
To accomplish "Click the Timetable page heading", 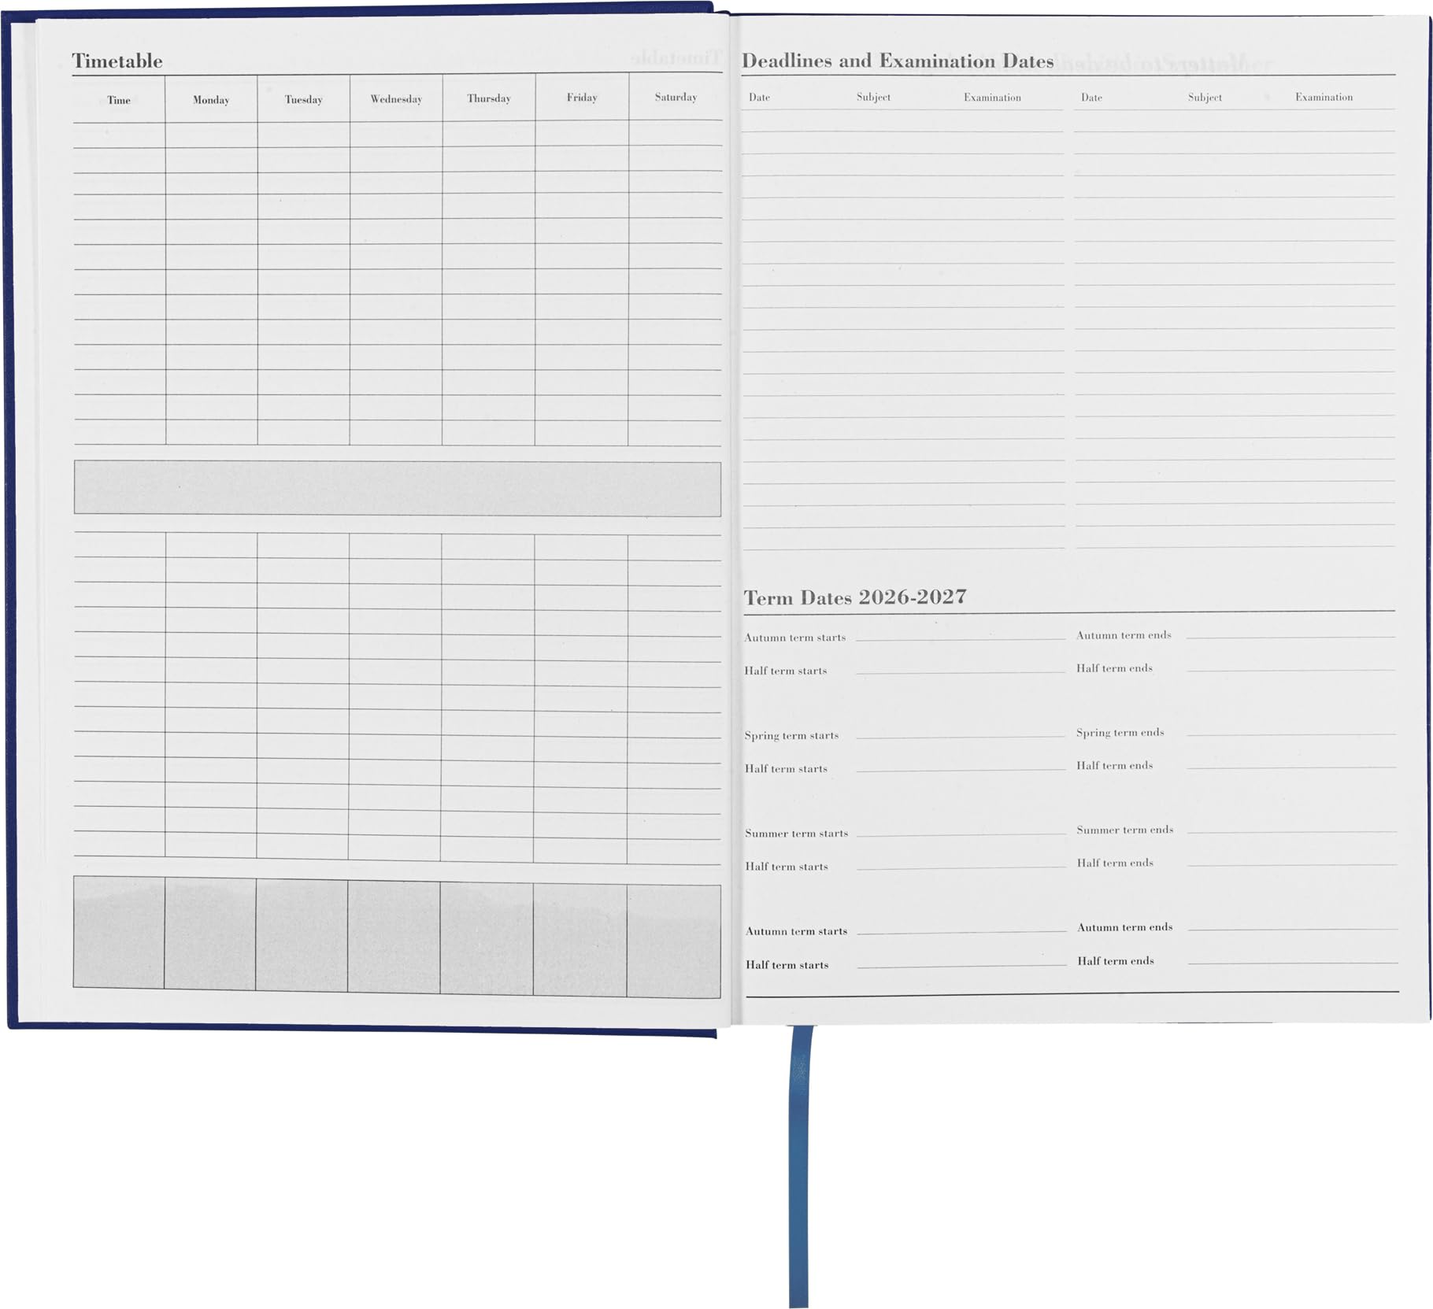I will point(117,61).
